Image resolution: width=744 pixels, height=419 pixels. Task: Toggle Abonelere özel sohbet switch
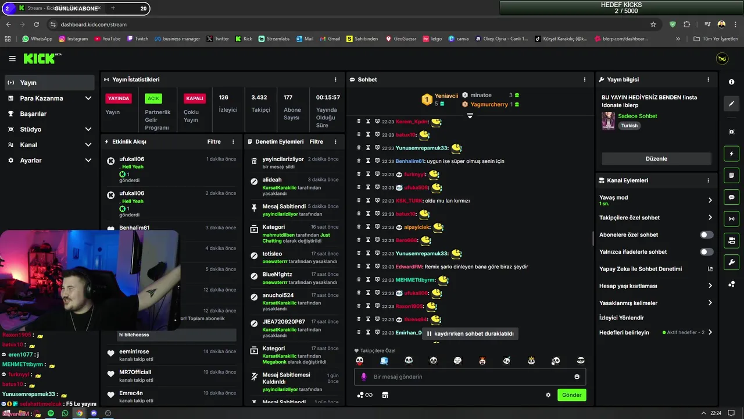(x=706, y=235)
